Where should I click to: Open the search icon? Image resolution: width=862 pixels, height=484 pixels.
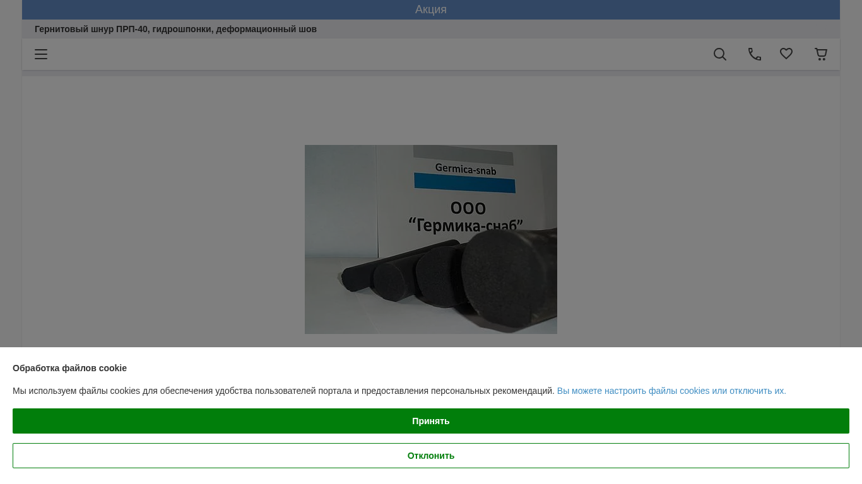(720, 54)
